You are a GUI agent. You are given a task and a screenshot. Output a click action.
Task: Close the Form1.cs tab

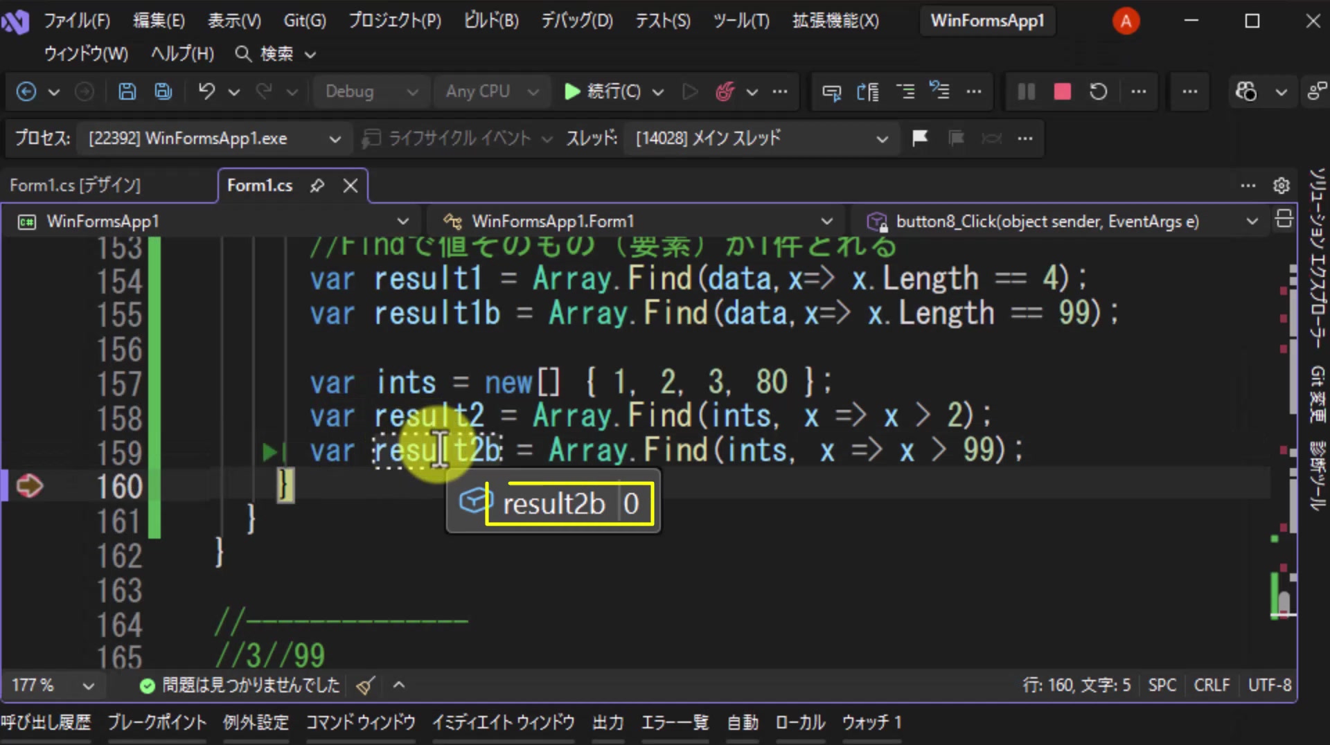click(x=351, y=186)
